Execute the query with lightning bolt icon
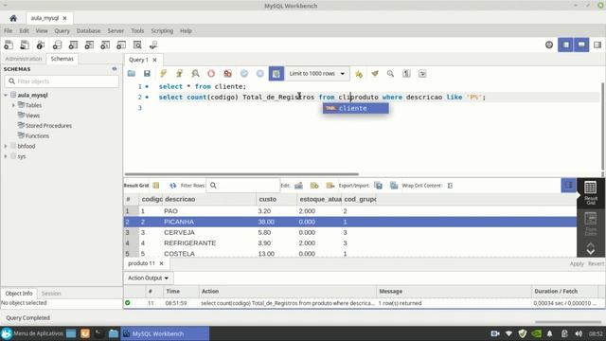 [163, 74]
